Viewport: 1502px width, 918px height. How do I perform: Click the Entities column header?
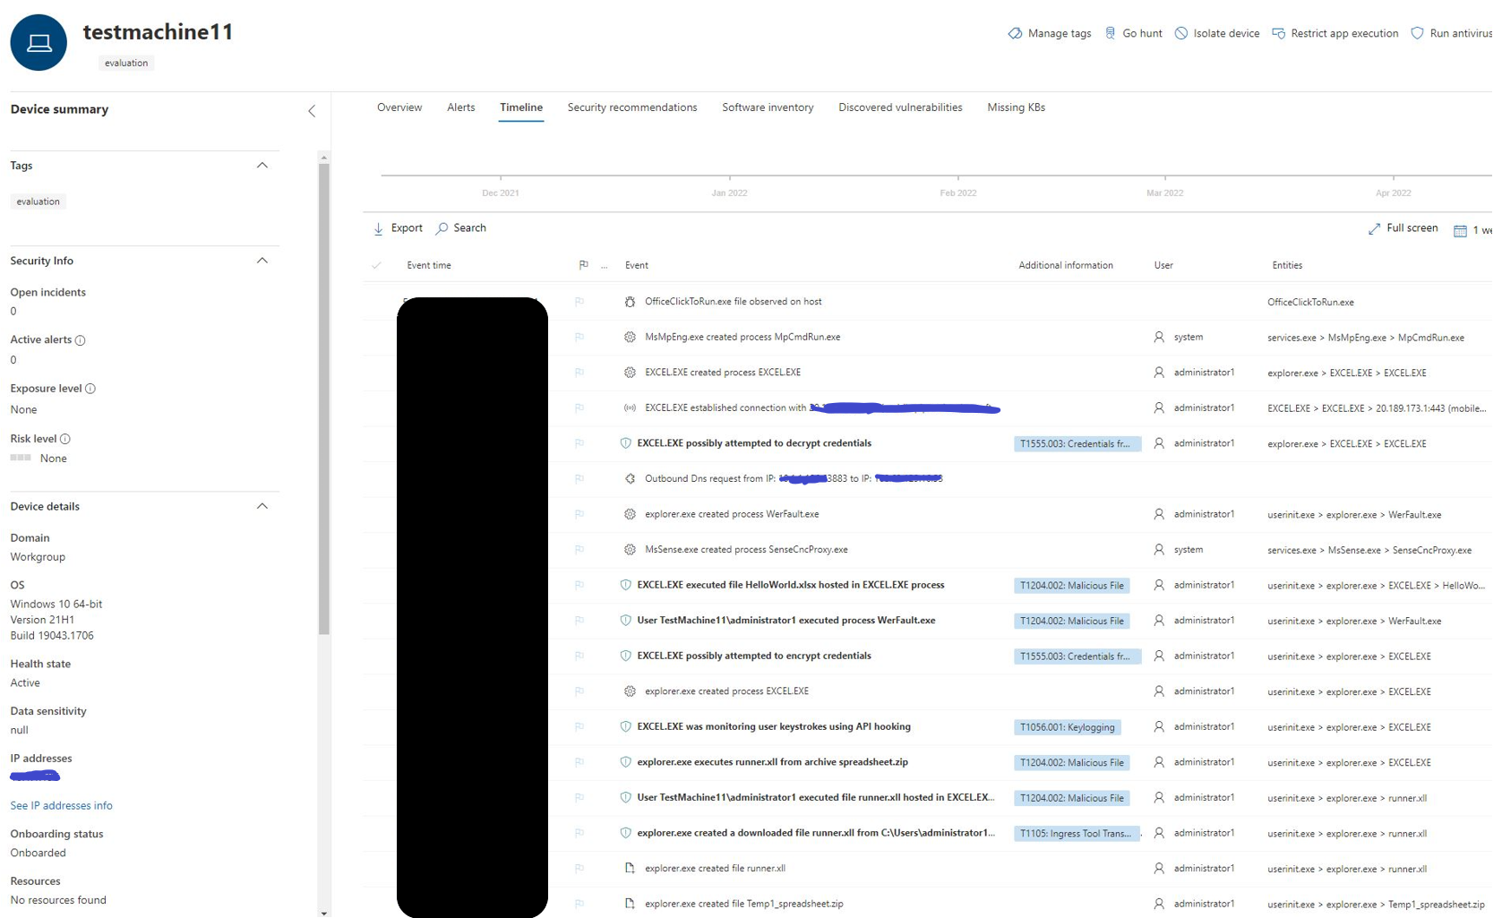(x=1287, y=265)
